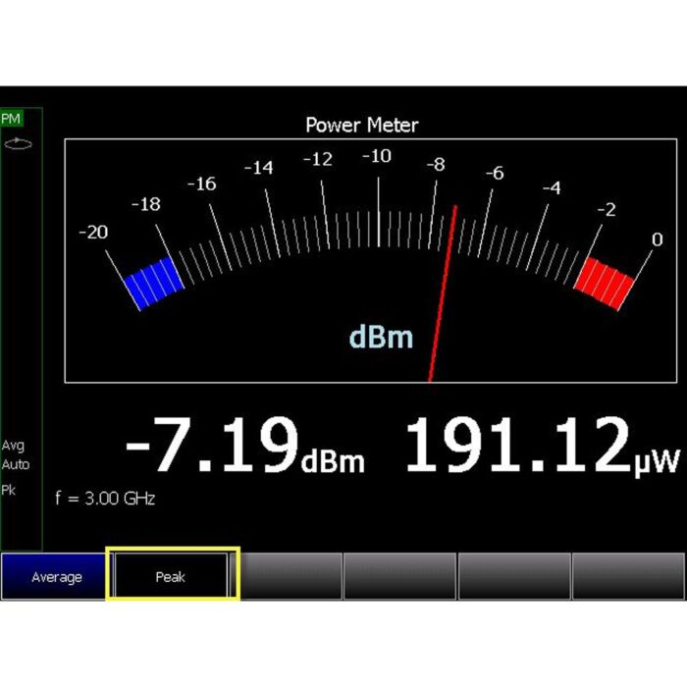Click the -20 scale minimum label
687x687 pixels.
click(x=93, y=233)
